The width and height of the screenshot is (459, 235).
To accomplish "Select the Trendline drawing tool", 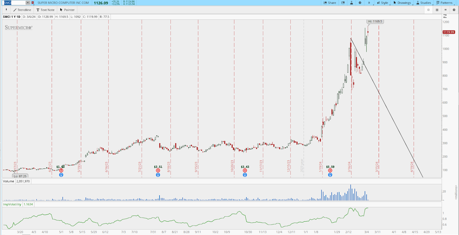I will (22, 10).
